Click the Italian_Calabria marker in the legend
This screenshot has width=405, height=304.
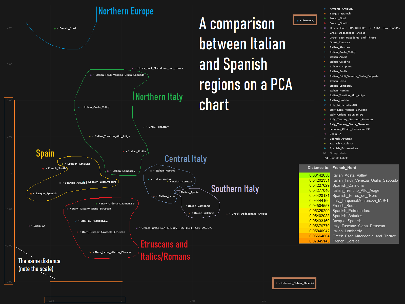pos(325,62)
